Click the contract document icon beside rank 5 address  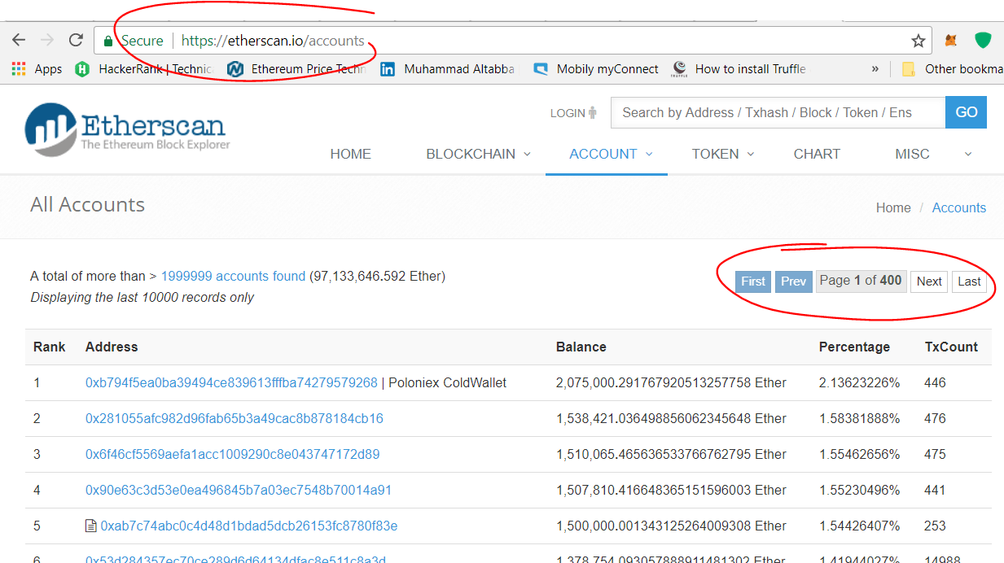[90, 526]
